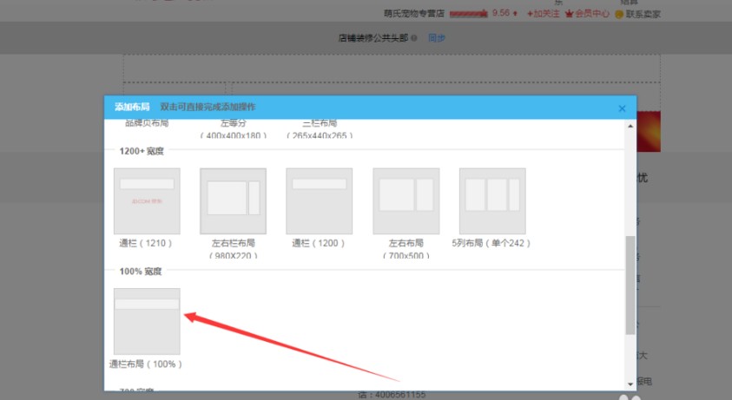The image size is (732, 400).
Task: Click the dialog's vertical scrollbar thumb
Action: [x=630, y=285]
